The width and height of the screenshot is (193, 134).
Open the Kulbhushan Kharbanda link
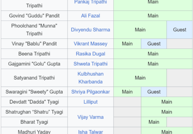pos(90,78)
